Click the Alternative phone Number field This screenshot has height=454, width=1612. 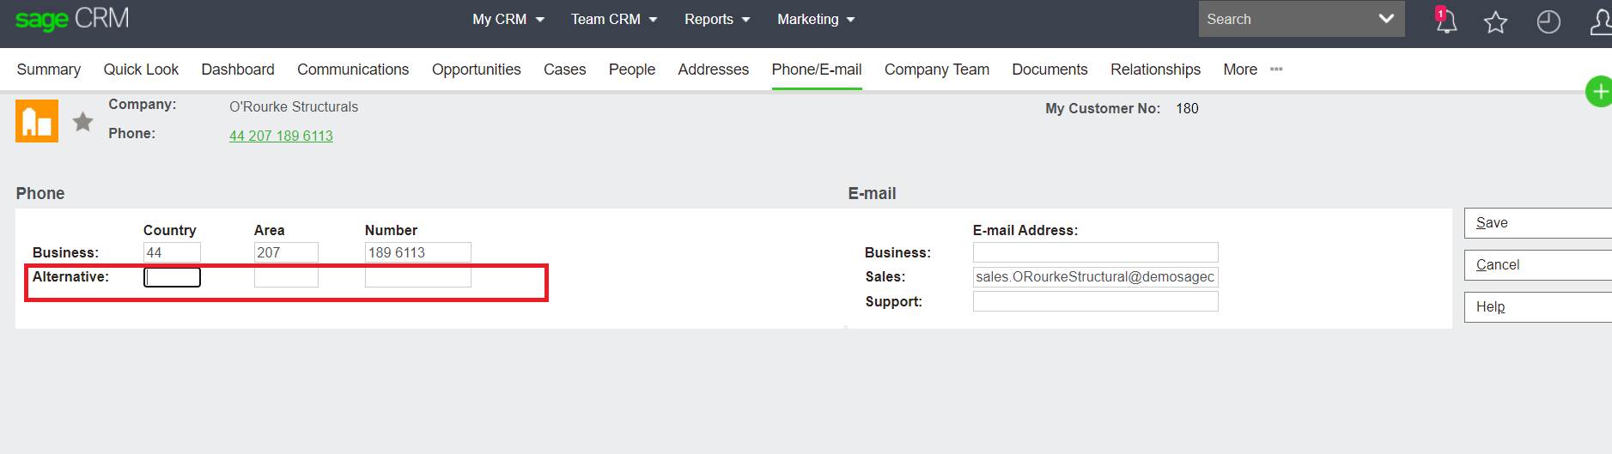click(x=418, y=277)
